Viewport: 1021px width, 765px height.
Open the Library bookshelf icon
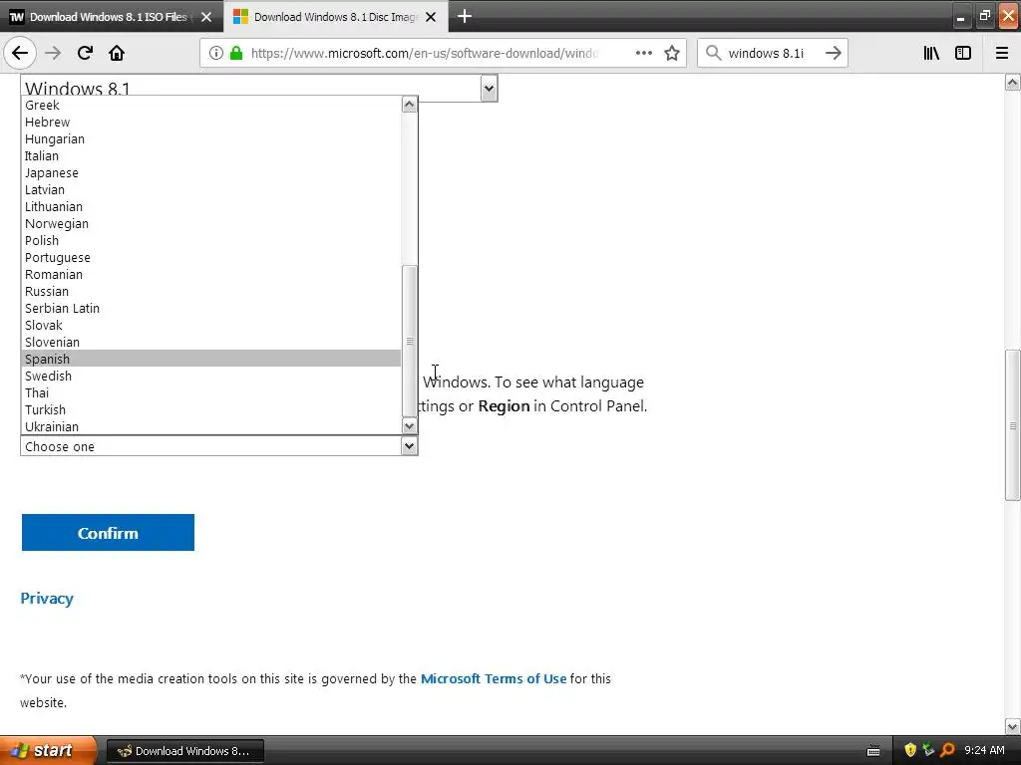(931, 53)
